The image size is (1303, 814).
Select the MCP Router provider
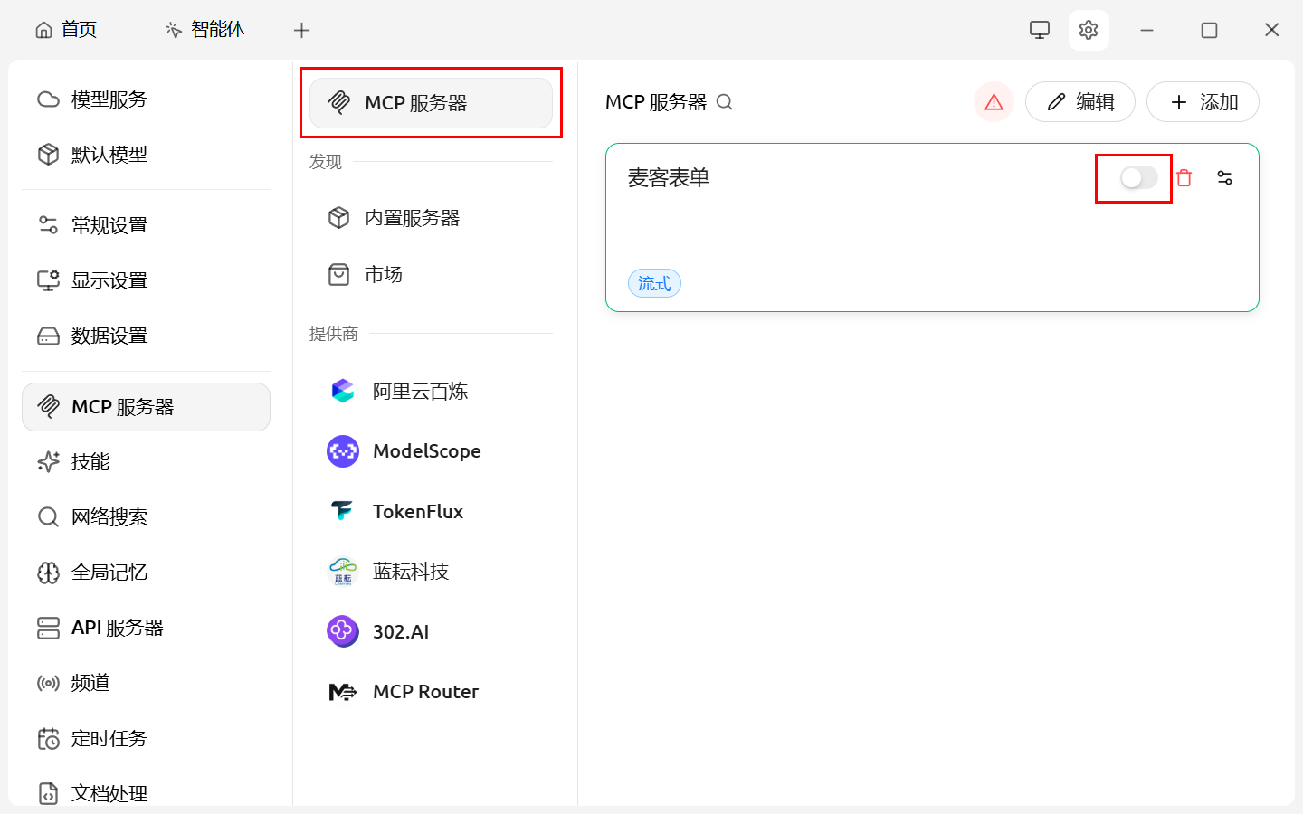pos(425,692)
